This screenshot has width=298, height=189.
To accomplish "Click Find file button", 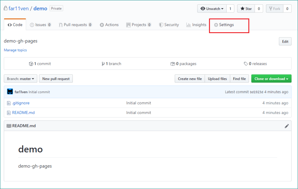I will (239, 78).
